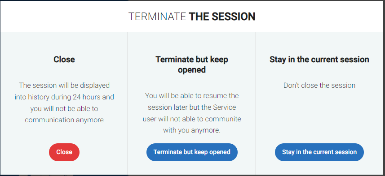The image size is (385, 176).
Task: Click the TERMINATE THE SESSION dialog title
Action: point(192,17)
